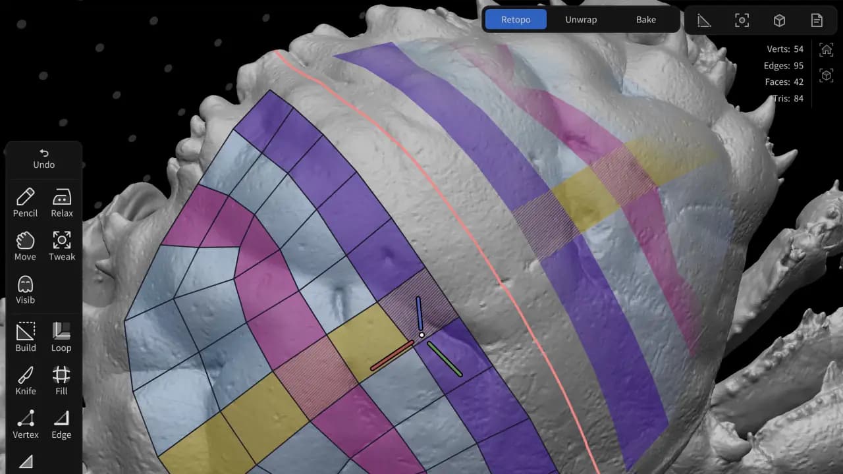This screenshot has width=843, height=474.
Task: Click the green gizmo axis handle
Action: (x=445, y=359)
